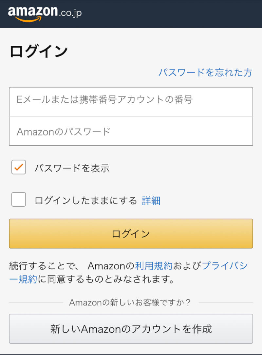The width and height of the screenshot is (262, 355).
Task: Click the yellow ログイン button
Action: point(131,233)
